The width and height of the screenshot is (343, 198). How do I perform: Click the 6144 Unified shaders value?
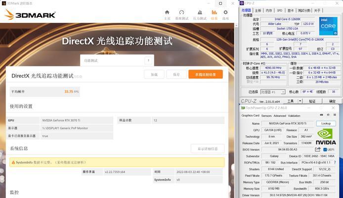[276, 169]
